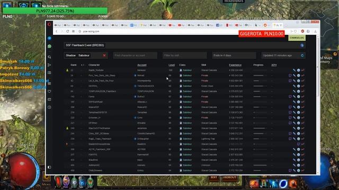Open Speed Dial grid icon

pos(73,31)
